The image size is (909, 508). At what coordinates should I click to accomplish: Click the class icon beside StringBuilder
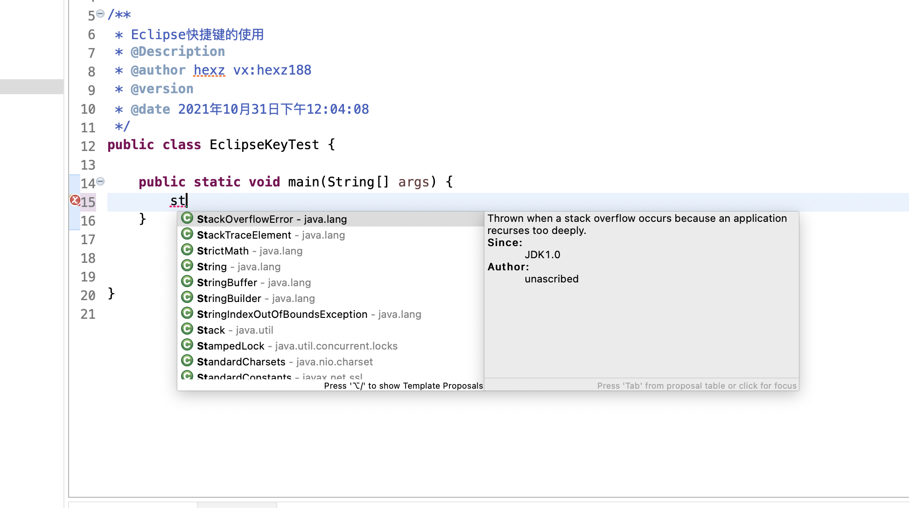click(187, 297)
